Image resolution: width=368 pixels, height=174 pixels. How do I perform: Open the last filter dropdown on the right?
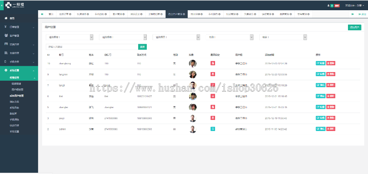(x=283, y=37)
